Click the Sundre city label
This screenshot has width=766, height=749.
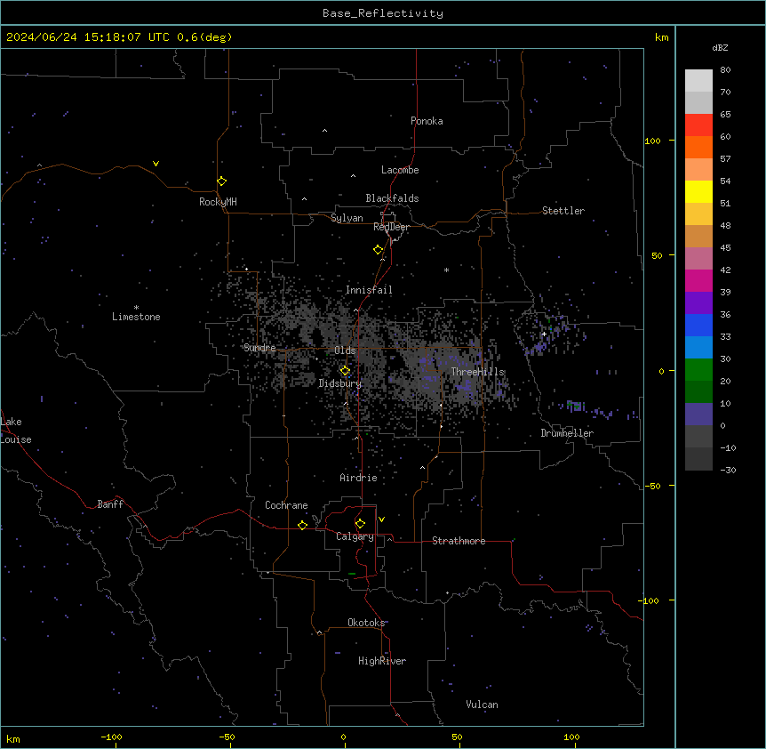click(259, 348)
